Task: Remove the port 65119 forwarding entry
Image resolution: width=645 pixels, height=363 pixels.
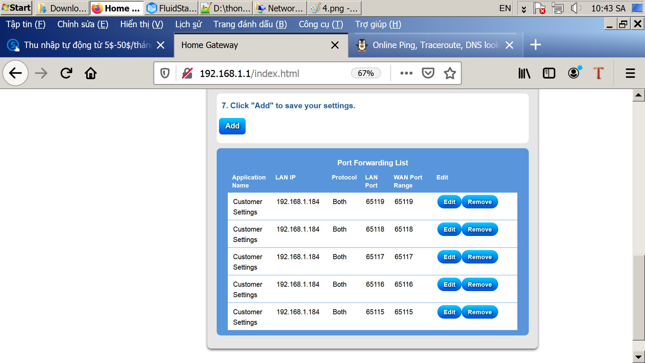Action: pyautogui.click(x=479, y=202)
